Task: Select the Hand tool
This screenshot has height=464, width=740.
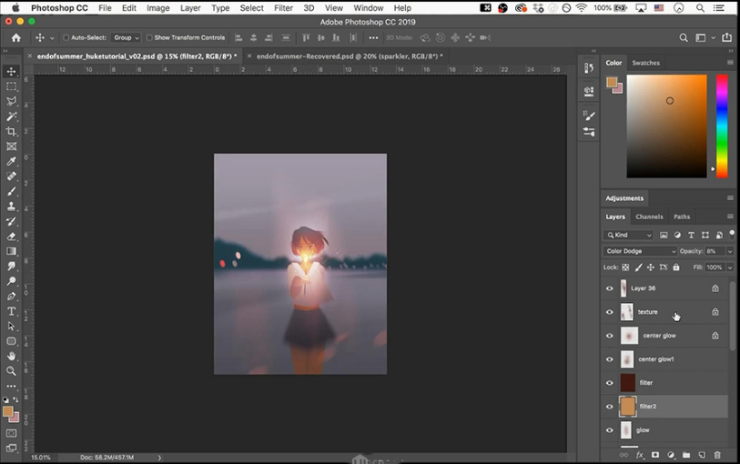Action: [12, 356]
